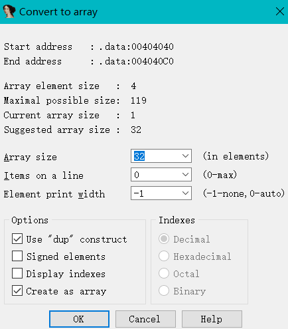Click the Element print width label
Image resolution: width=288 pixels, height=329 pixels.
pos(54,194)
